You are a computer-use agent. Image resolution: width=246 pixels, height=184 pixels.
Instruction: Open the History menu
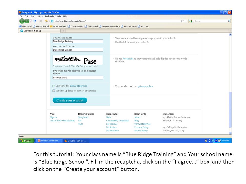point(40,16)
